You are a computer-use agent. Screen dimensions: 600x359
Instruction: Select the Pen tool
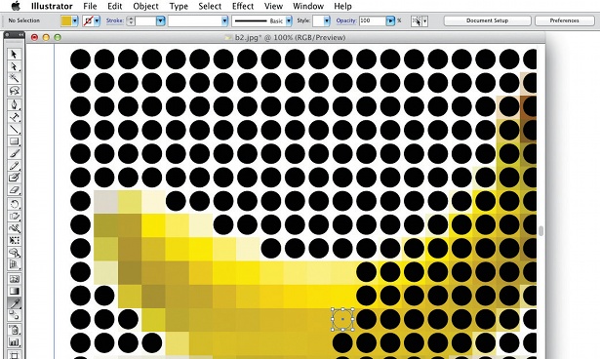15,104
